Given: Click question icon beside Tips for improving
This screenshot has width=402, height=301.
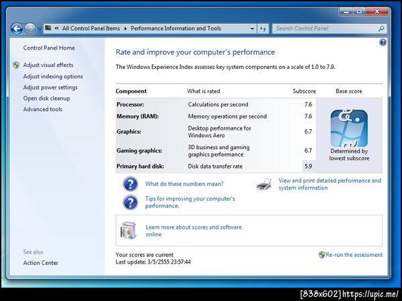Looking at the screenshot, I should tap(130, 203).
